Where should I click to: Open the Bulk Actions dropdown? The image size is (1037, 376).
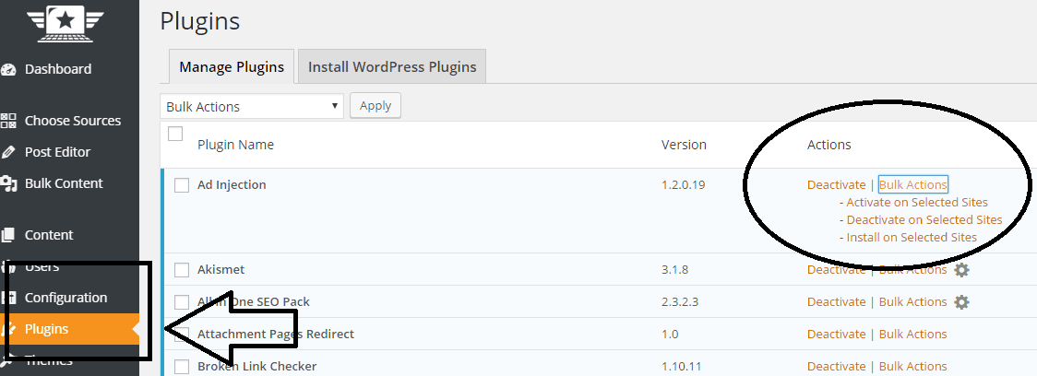point(251,106)
